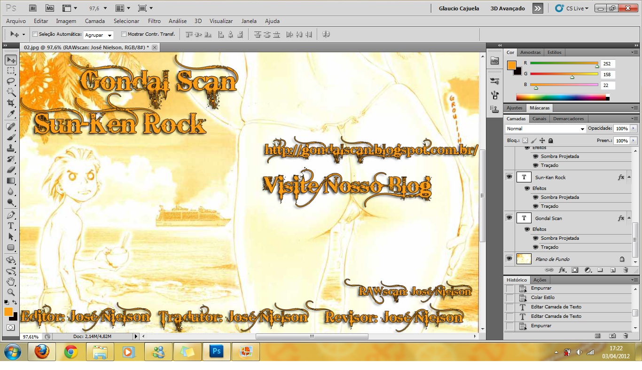Add layer style with fx button

562,270
